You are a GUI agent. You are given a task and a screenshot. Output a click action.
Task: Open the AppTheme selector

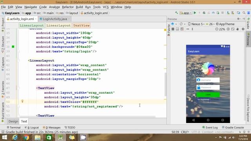225,24
